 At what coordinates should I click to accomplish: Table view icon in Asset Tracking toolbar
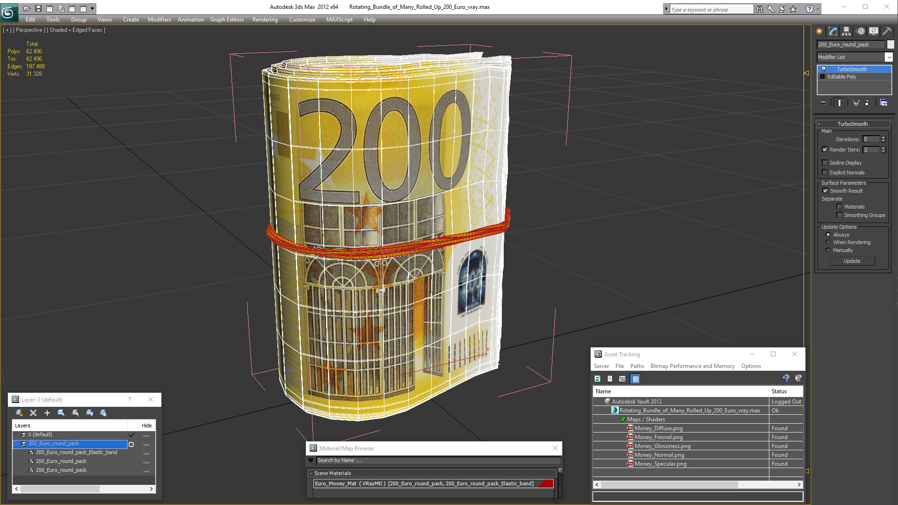636,379
